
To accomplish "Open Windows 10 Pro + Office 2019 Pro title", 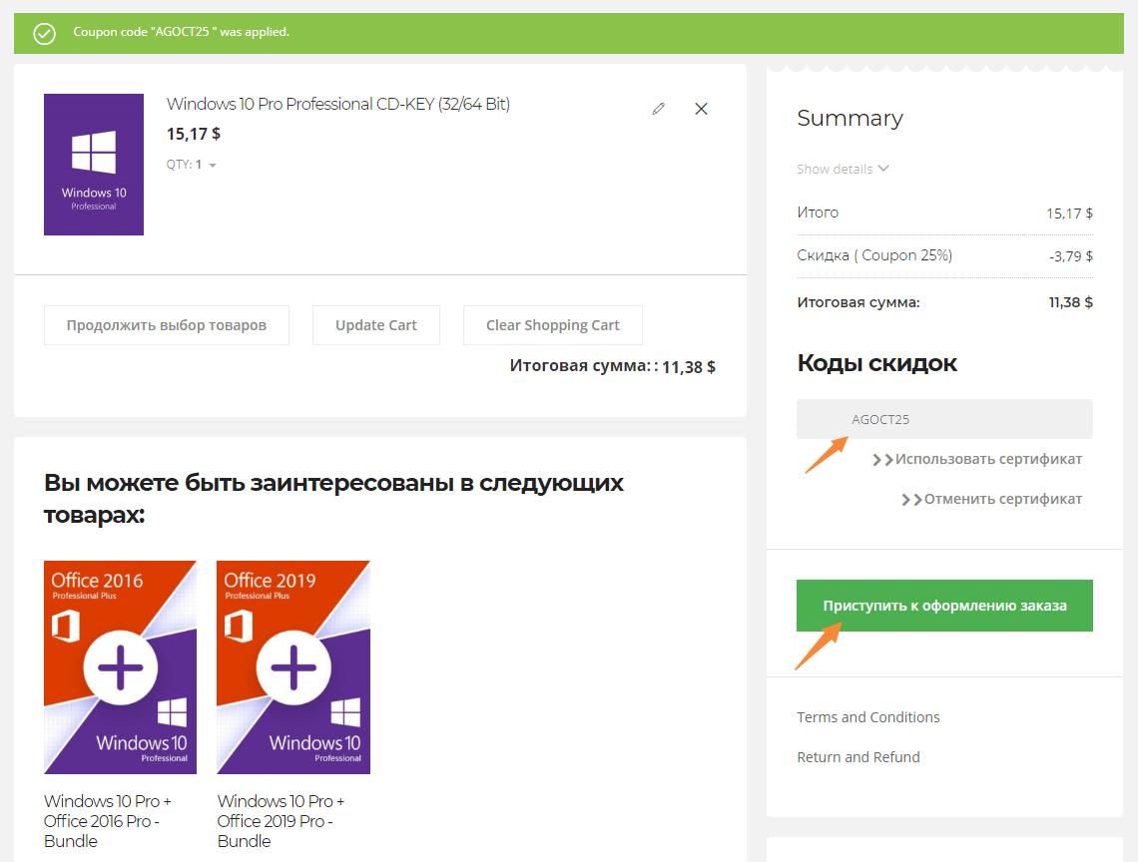I will tap(281, 820).
